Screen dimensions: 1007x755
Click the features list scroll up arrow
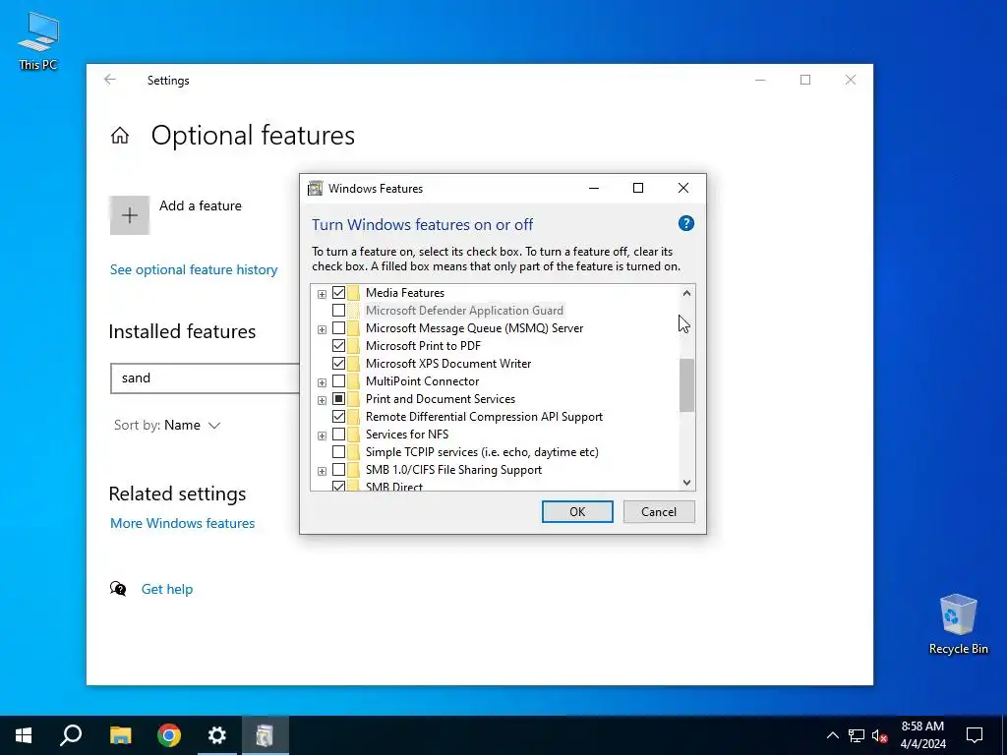(x=686, y=293)
